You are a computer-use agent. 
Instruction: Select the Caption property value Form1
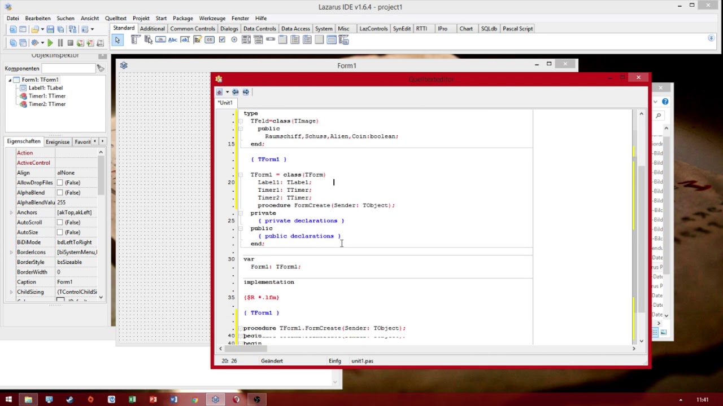(x=78, y=282)
